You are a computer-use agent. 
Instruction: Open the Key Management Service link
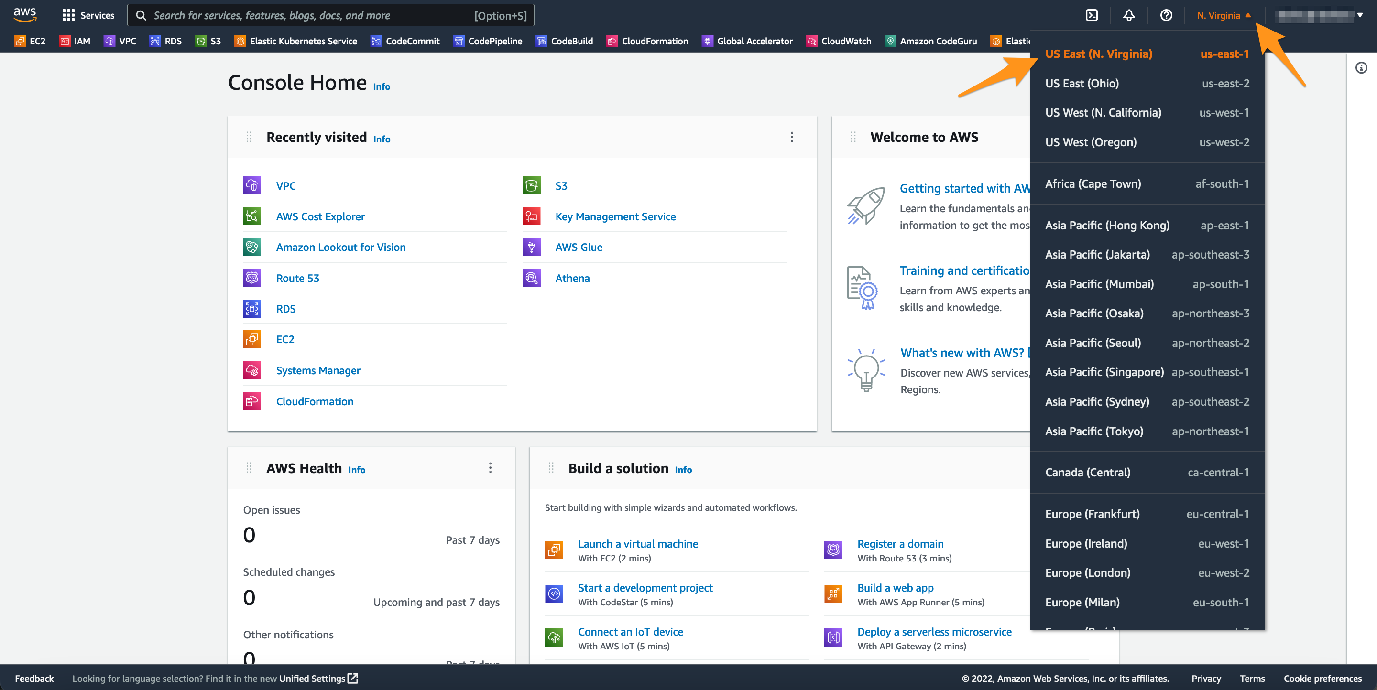[x=615, y=216]
